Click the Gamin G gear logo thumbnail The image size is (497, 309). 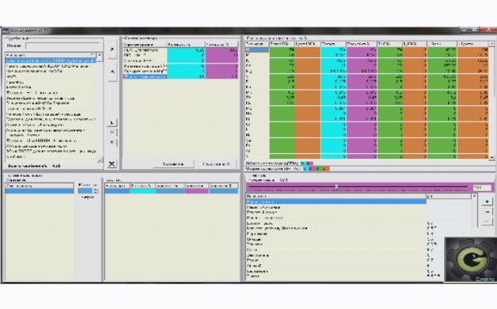tap(471, 259)
